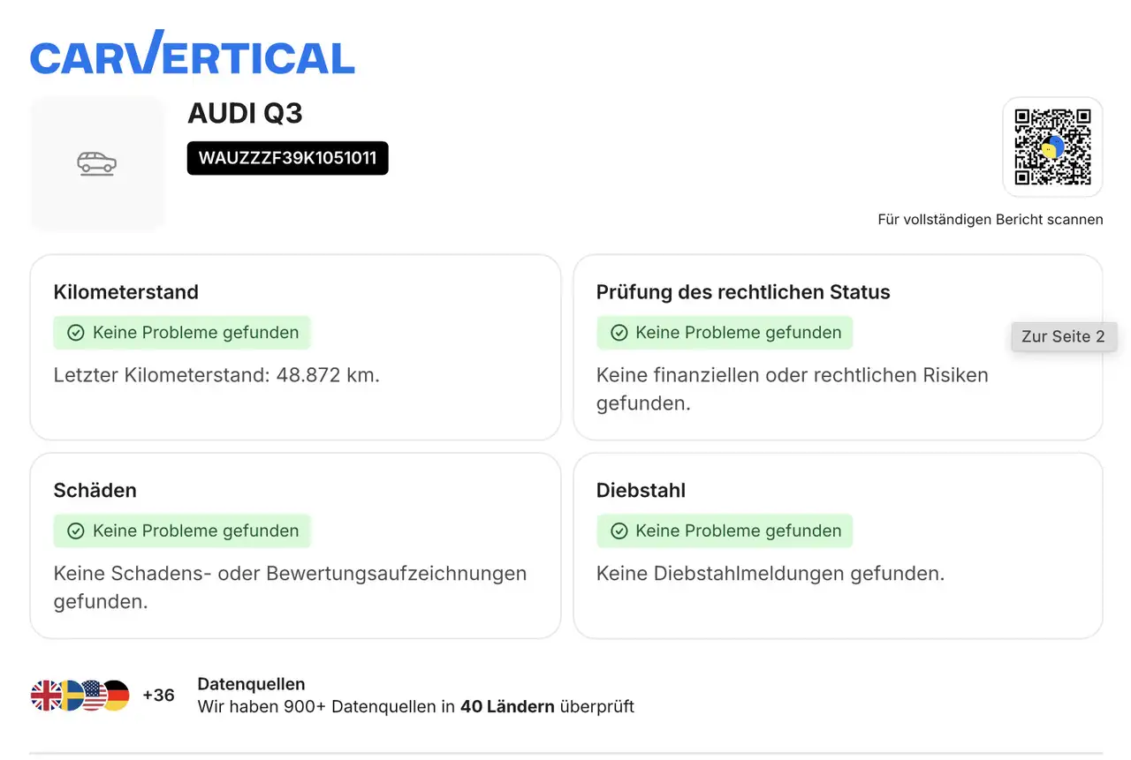Click the QR code for full report
This screenshot has height=760, width=1131.
tap(1052, 147)
